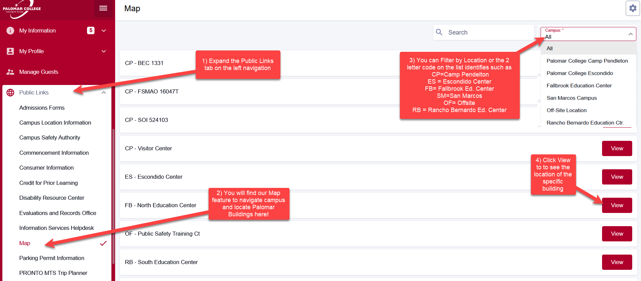Click the Public Links globe icon
The width and height of the screenshot is (641, 281).
pyautogui.click(x=10, y=93)
